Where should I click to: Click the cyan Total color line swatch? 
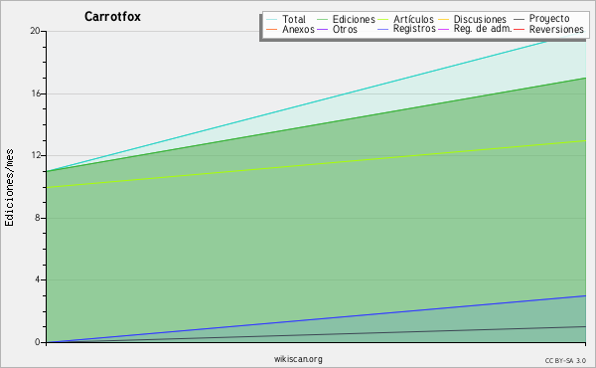click(x=272, y=20)
